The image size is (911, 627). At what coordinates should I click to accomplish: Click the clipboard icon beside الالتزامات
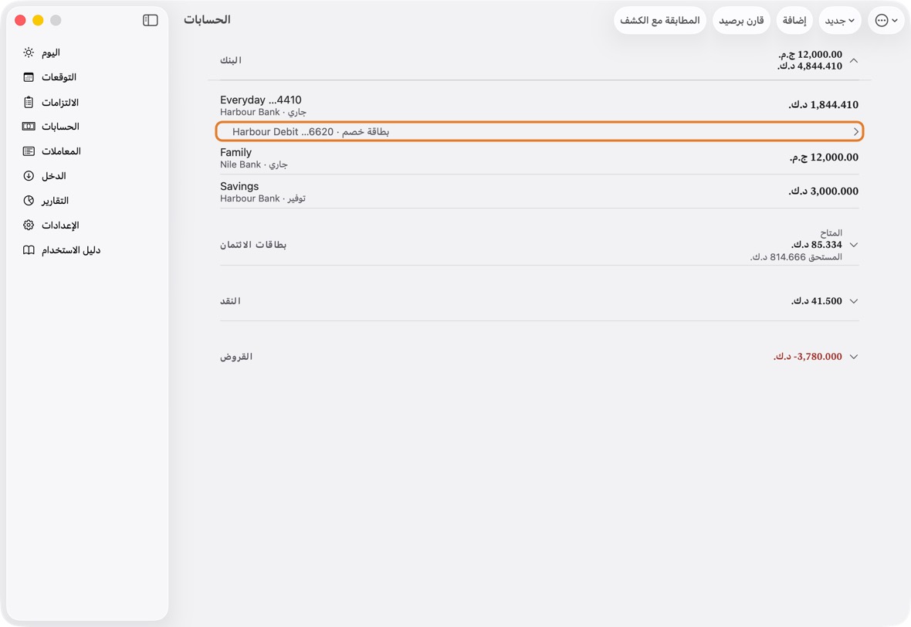(29, 102)
